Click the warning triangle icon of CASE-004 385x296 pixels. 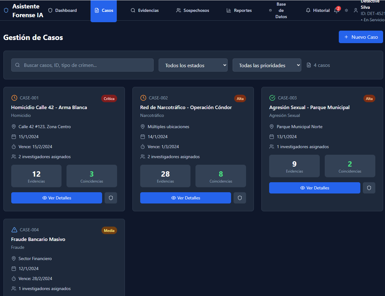14,230
